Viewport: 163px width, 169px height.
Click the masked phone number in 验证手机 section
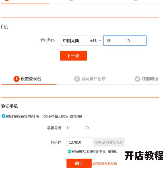[x=78, y=128]
